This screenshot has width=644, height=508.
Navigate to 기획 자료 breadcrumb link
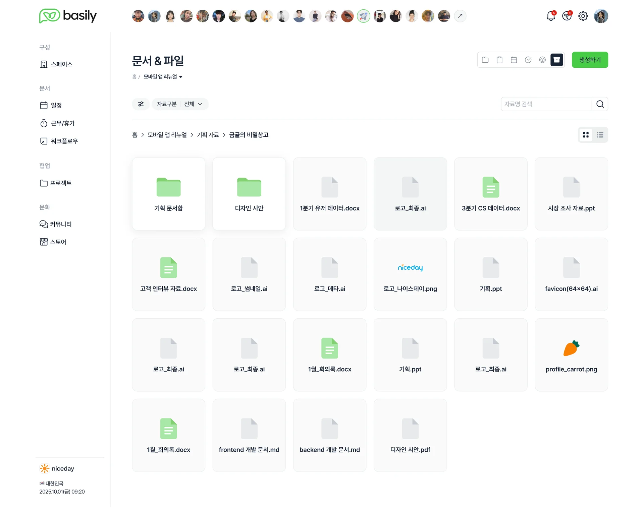click(208, 135)
